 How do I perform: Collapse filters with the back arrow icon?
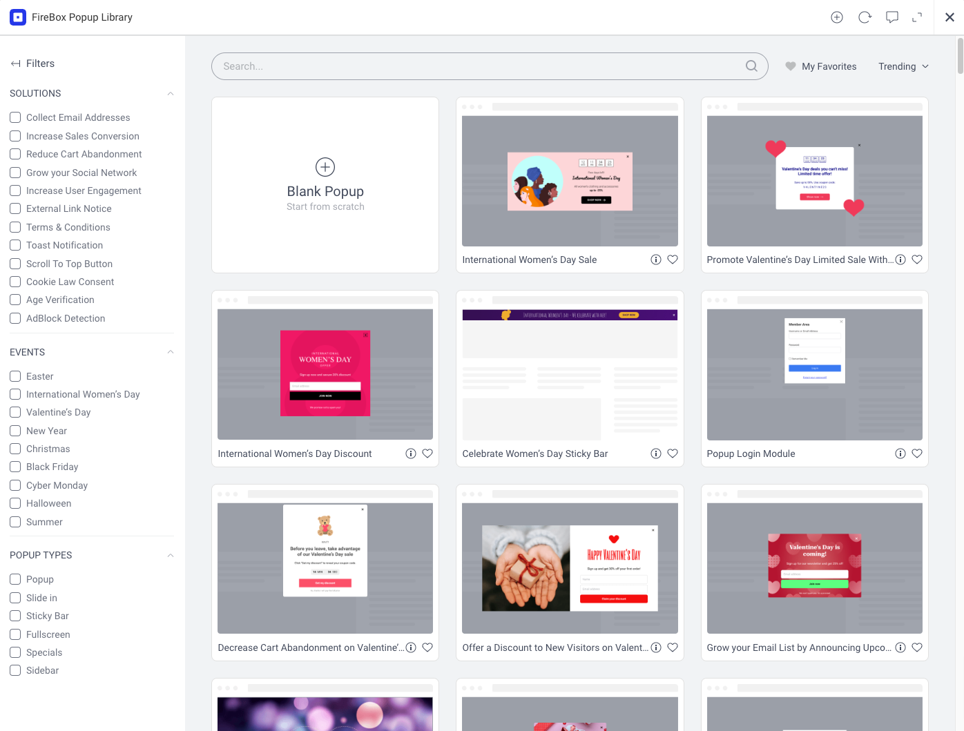tap(15, 64)
